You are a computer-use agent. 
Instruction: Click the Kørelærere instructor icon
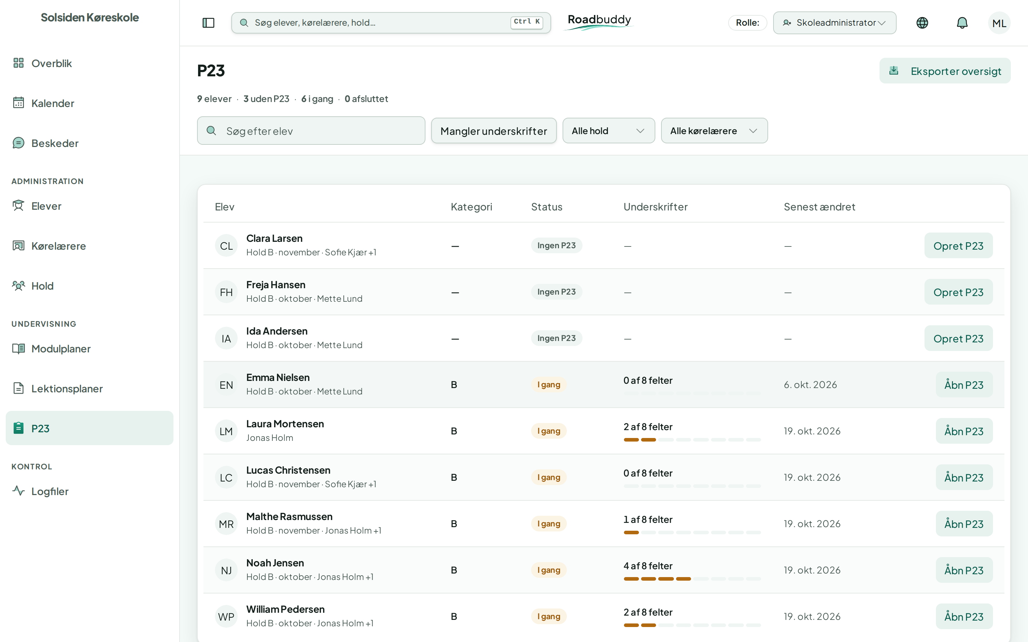[x=18, y=245]
